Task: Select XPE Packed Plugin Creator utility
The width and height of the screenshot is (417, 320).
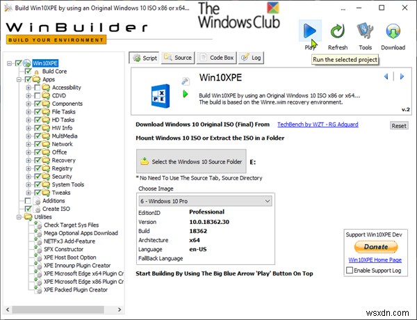Action: point(76,289)
